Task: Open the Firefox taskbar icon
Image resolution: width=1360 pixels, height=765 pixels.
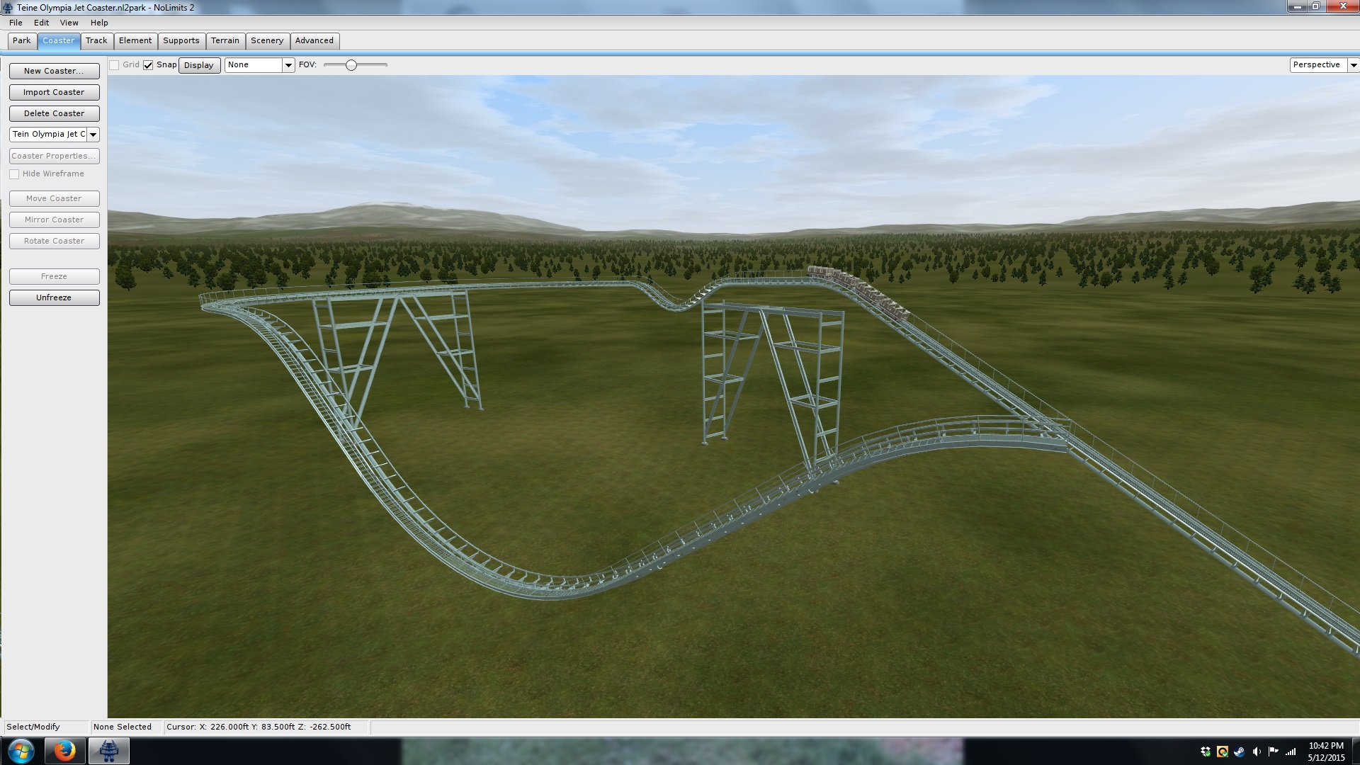Action: [x=64, y=751]
